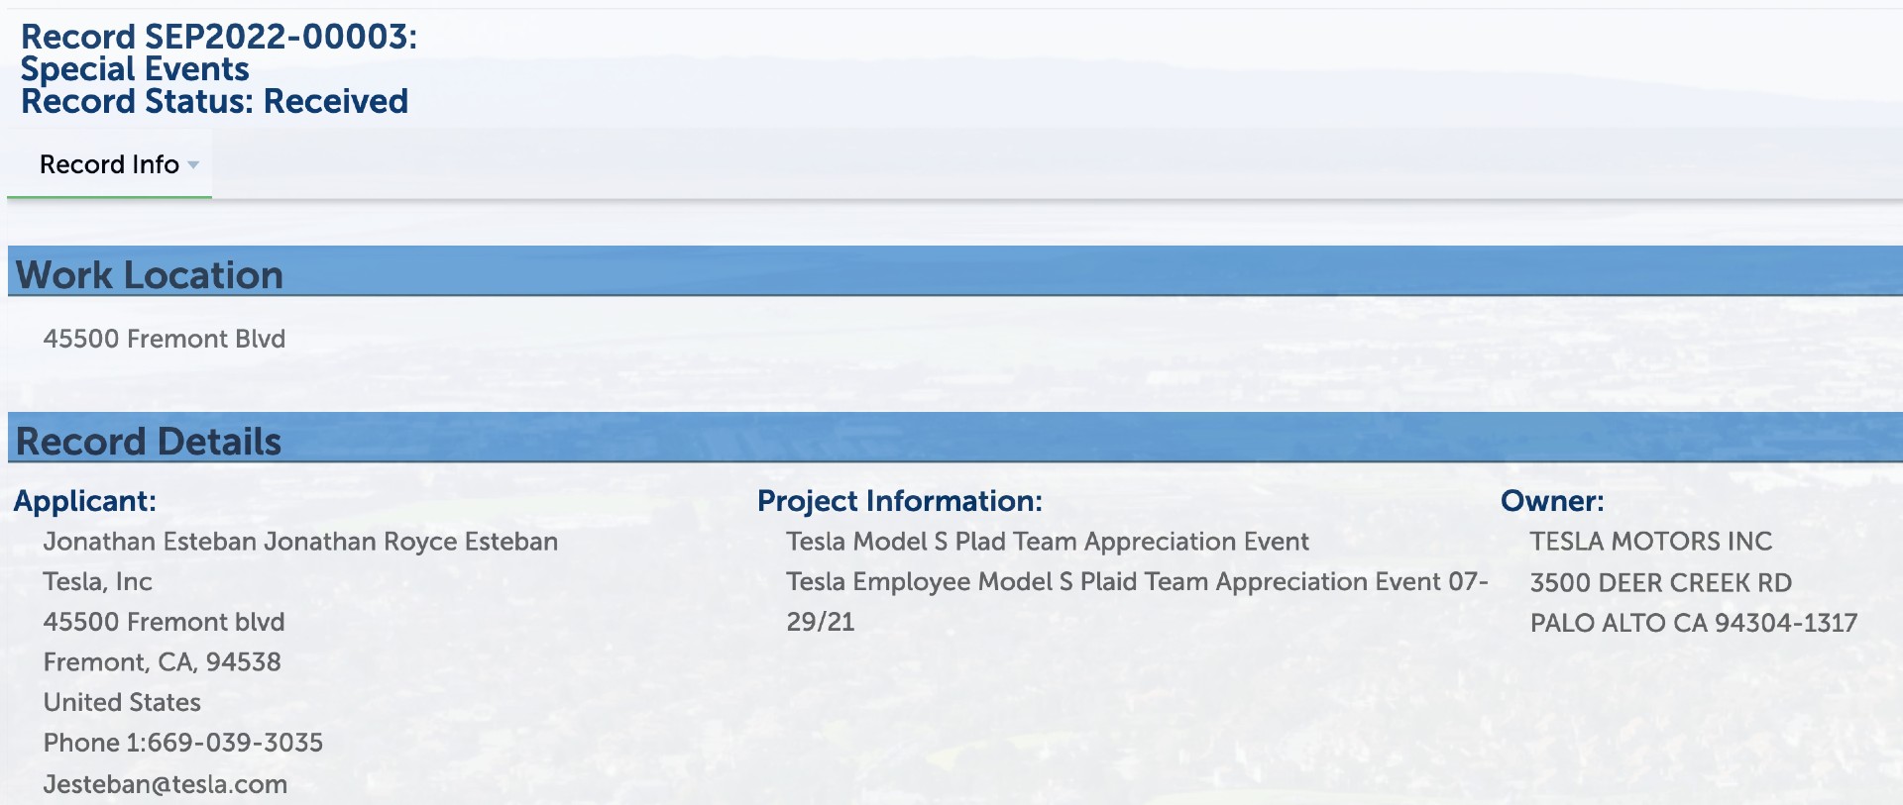1903x805 pixels.
Task: Select the 45500 Fremont Blvd work address
Action: point(165,339)
